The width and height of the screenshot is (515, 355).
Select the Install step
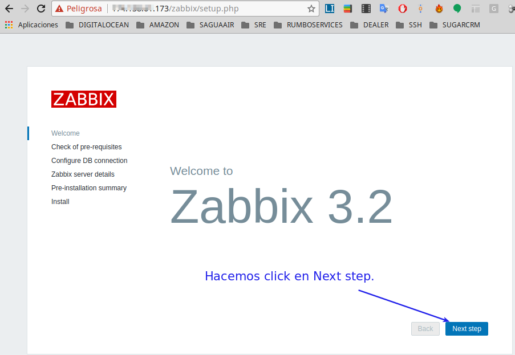(x=60, y=202)
